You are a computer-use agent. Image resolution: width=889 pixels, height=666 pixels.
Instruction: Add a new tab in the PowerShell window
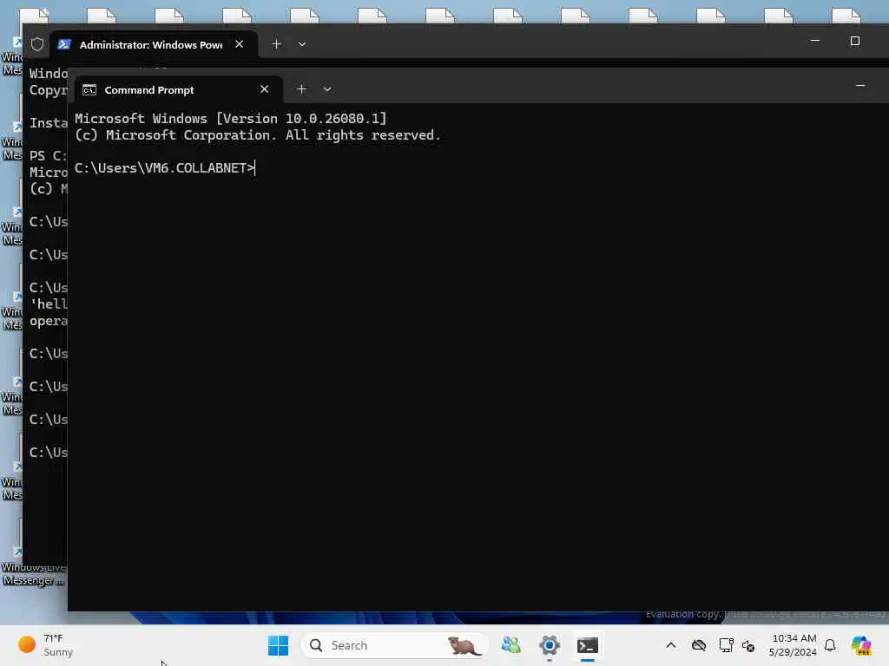click(276, 44)
